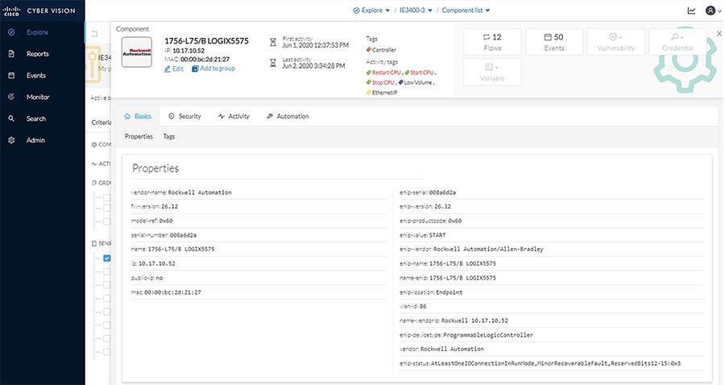Image resolution: width=725 pixels, height=385 pixels.
Task: Click the Start CPU activity tag
Action: coord(420,72)
